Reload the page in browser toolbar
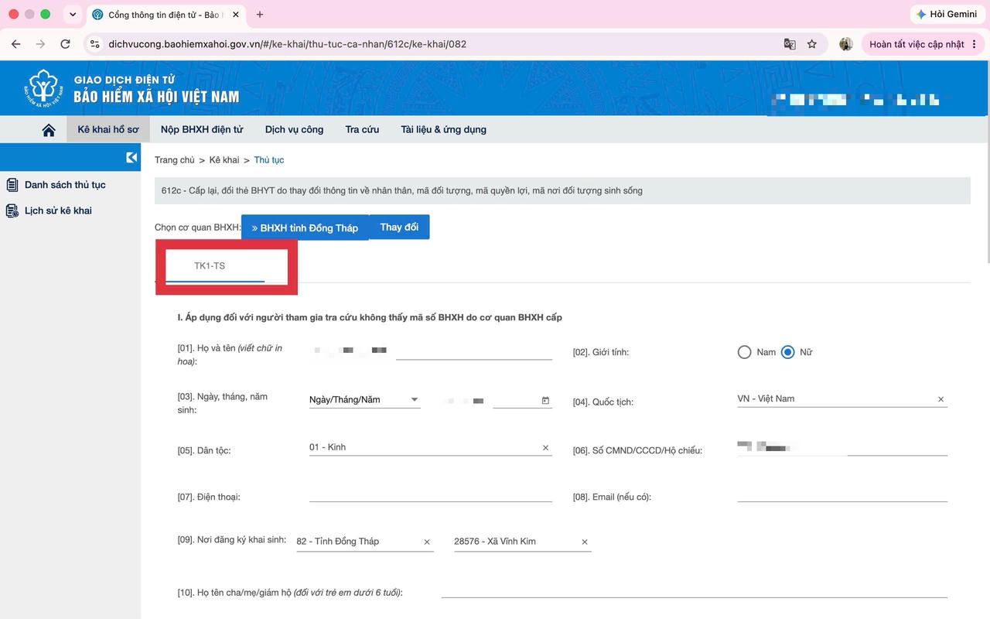Image resolution: width=990 pixels, height=619 pixels. (65, 44)
